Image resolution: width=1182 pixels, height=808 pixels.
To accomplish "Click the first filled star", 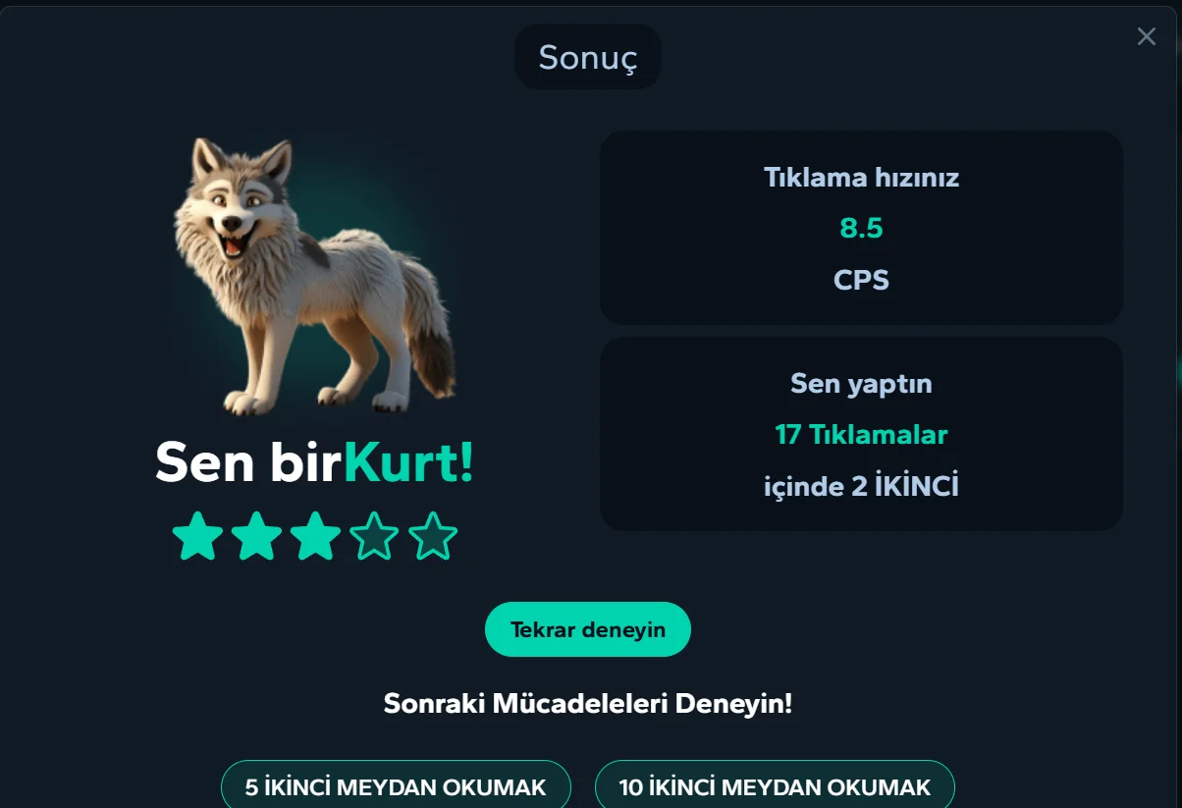I will tap(197, 536).
